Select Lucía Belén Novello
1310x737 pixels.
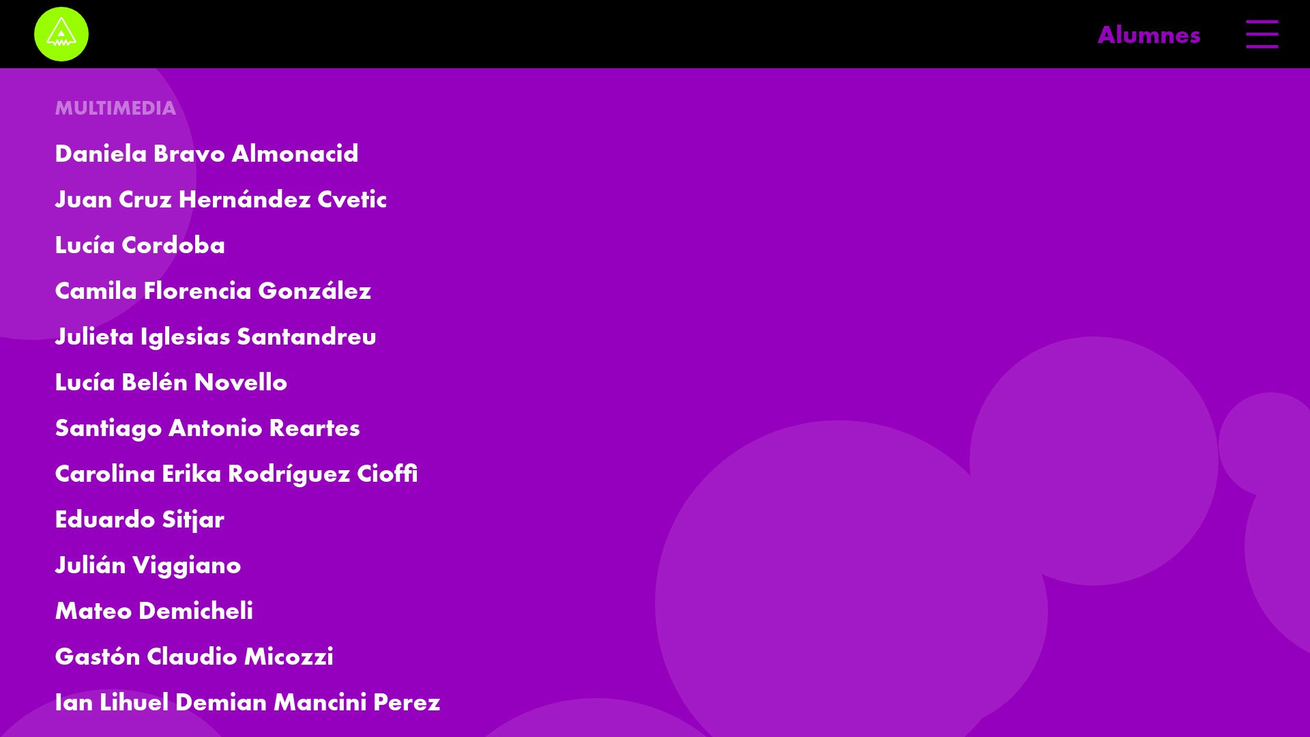tap(171, 382)
